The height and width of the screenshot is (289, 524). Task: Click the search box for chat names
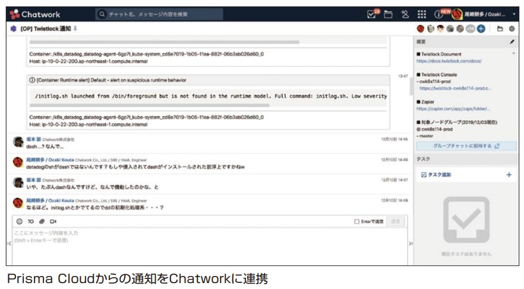(x=159, y=14)
